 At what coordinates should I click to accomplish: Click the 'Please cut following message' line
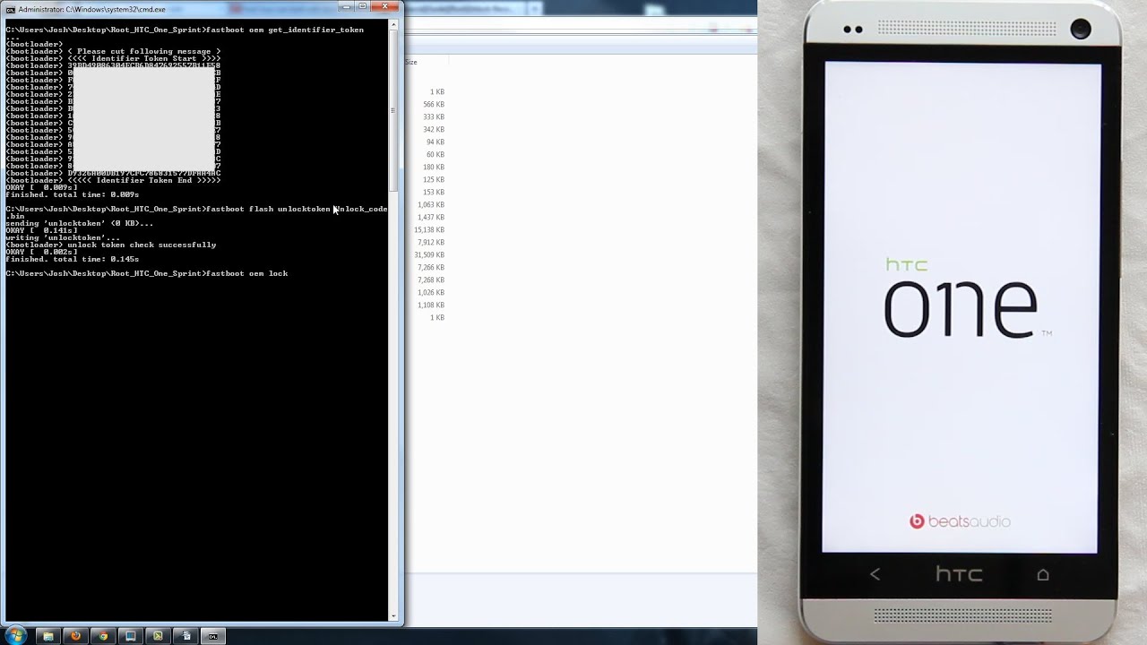113,51
